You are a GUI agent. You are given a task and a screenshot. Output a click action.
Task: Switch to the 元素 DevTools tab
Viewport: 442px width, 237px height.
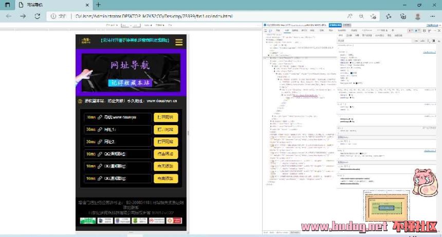(x=287, y=30)
